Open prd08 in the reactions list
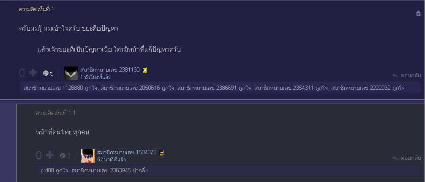Viewport: 425px width, 182px height. point(47,171)
